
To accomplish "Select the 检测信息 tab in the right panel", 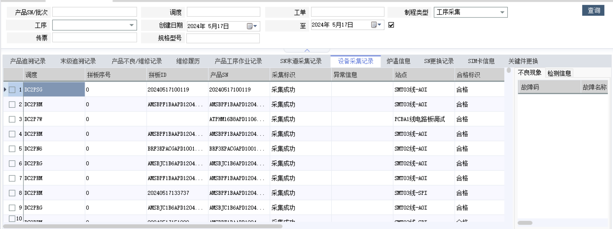I will [x=559, y=73].
